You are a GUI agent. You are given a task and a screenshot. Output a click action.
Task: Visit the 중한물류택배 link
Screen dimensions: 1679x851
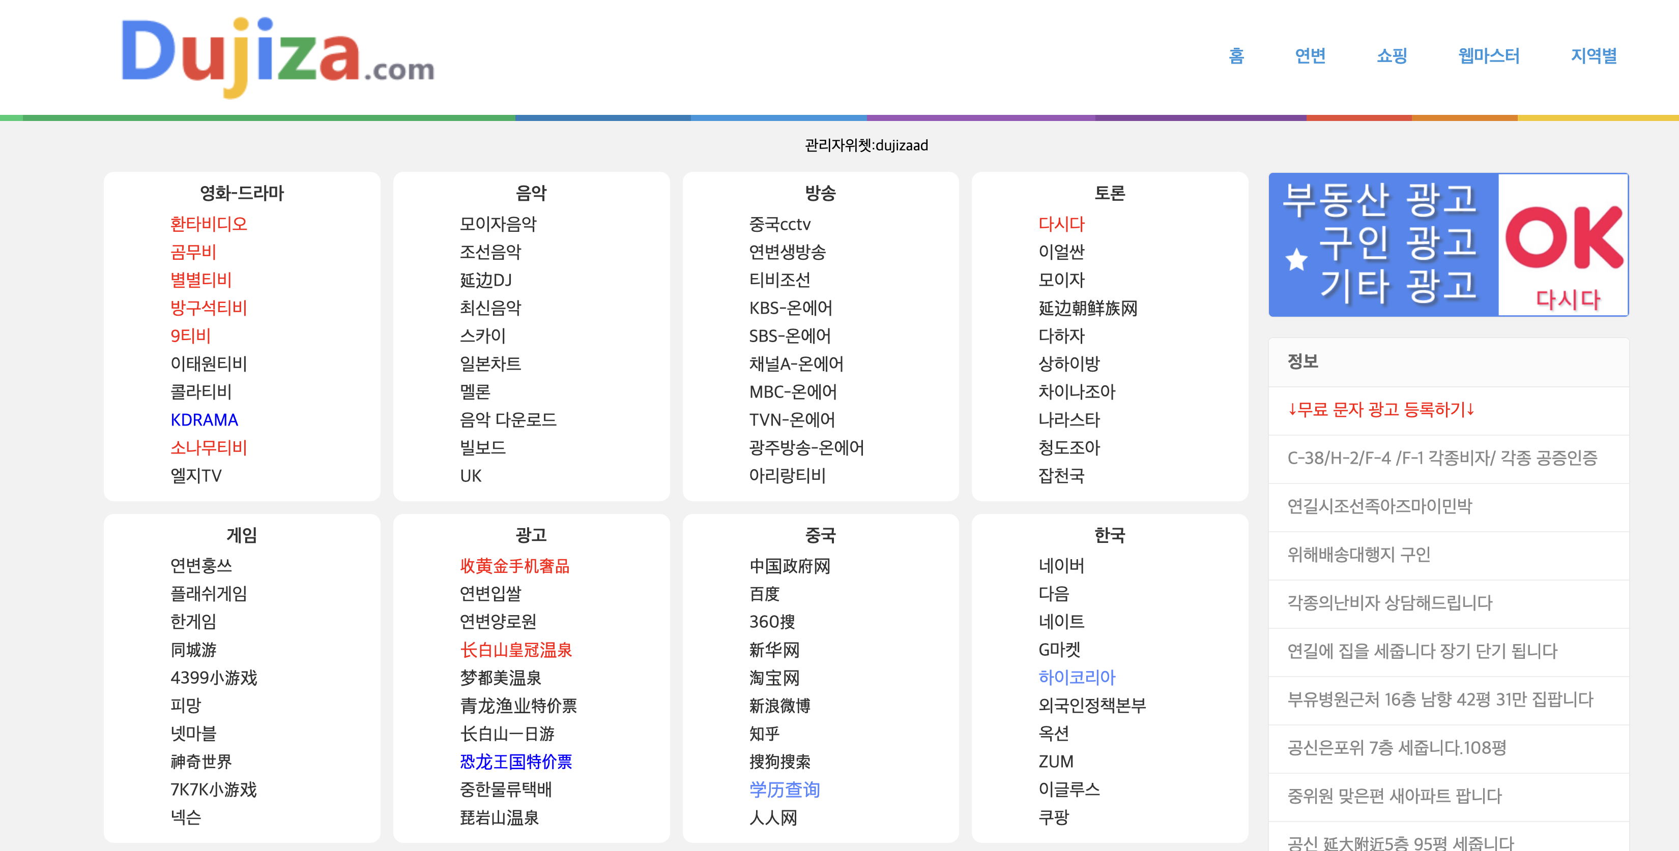(x=506, y=790)
